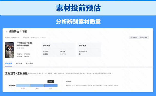Click the 素材观感 label beside the rating bar
The height and width of the screenshot is (96, 156).
12,86
